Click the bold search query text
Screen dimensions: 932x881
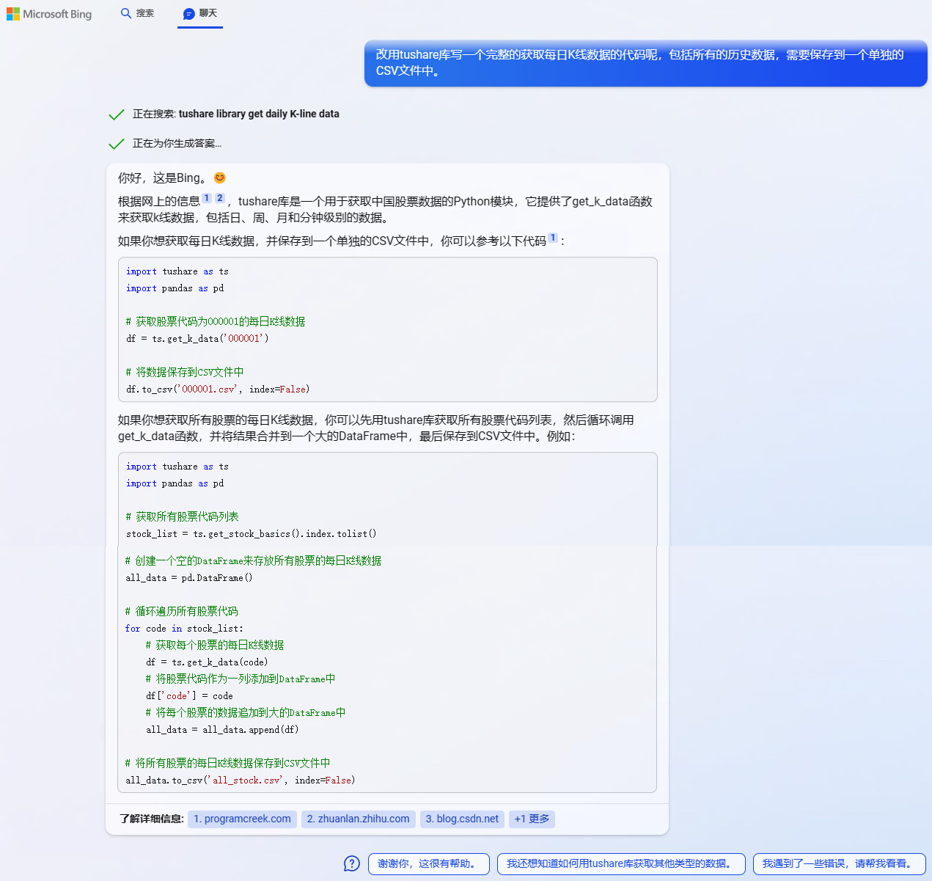(x=258, y=114)
